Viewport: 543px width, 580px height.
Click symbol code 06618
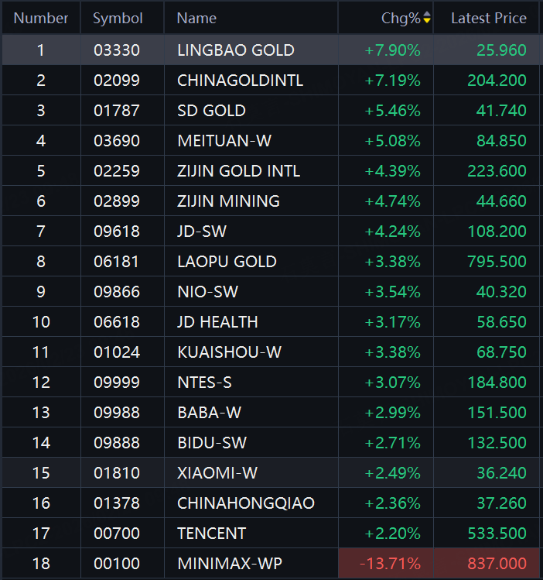click(x=117, y=322)
